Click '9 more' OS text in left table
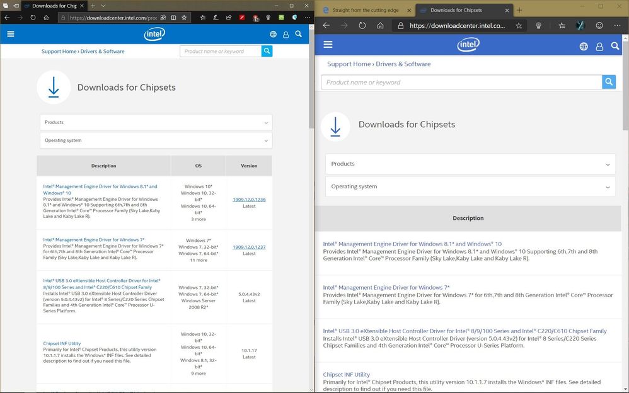The image size is (629, 393). pyautogui.click(x=198, y=373)
